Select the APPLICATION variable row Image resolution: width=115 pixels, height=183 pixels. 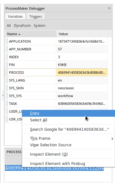pos(56,41)
